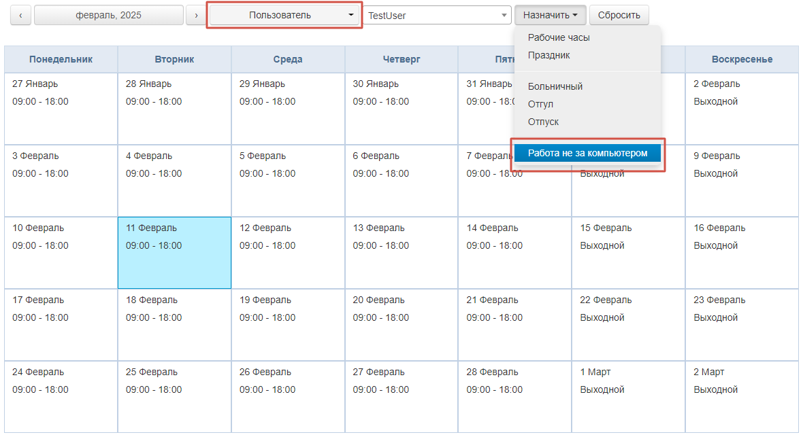
Task: Collapse the Назначить dropdown menu
Action: point(550,15)
